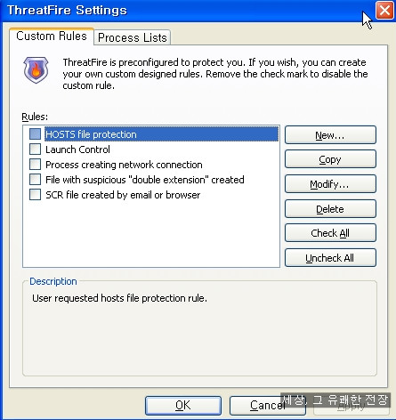Create a rule with the New... button
Viewport: 396px width, 420px height.
pos(330,135)
